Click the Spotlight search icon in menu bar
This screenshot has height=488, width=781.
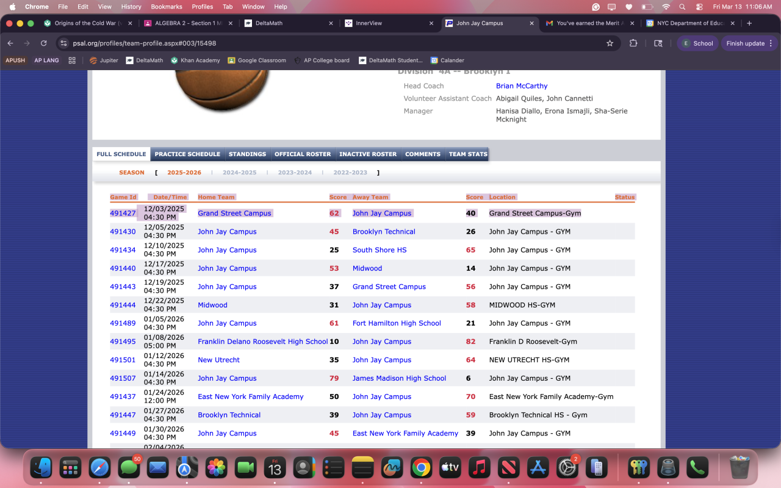(682, 7)
